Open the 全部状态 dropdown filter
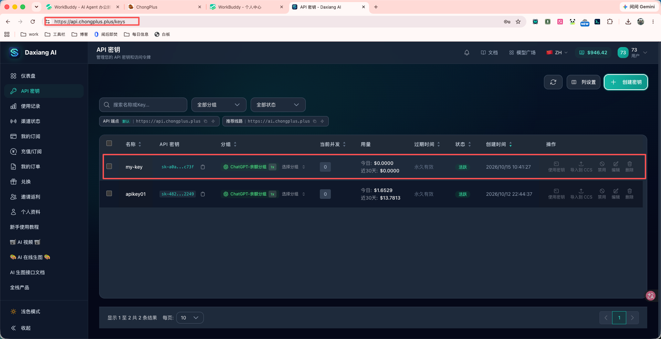This screenshot has height=339, width=661. click(x=278, y=105)
